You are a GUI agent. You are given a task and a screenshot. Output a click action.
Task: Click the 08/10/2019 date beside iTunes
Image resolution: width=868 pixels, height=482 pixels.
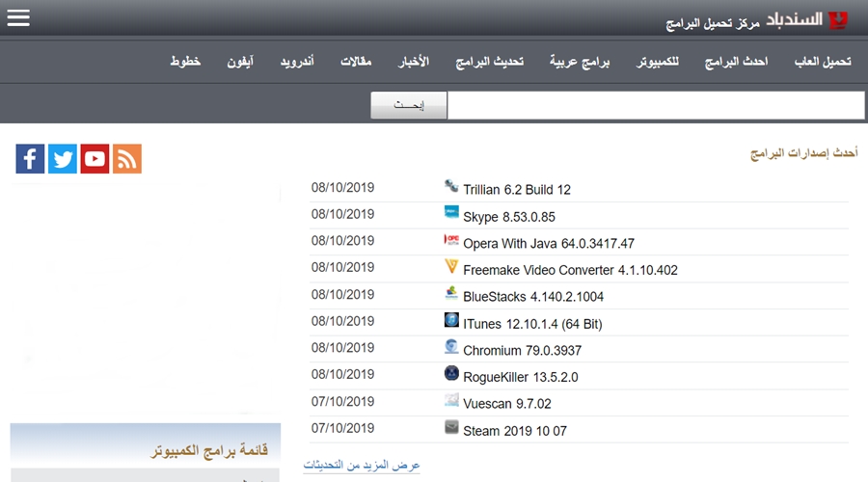(x=342, y=321)
